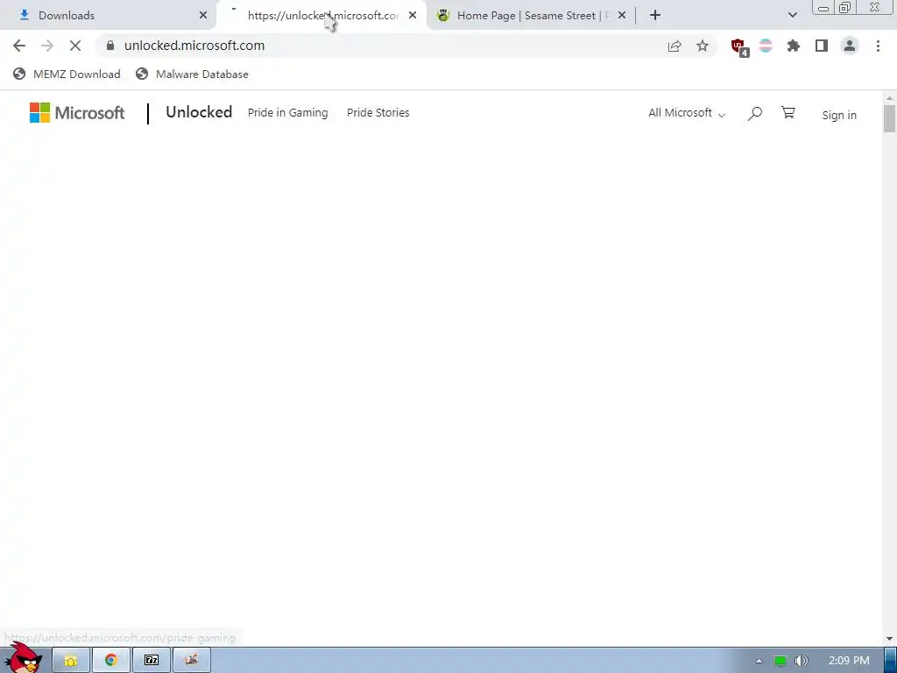The image size is (897, 673).
Task: Click the 2:09 PM clock
Action: (x=849, y=661)
